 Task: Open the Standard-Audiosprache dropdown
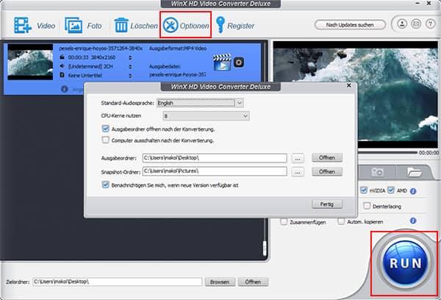(200, 103)
